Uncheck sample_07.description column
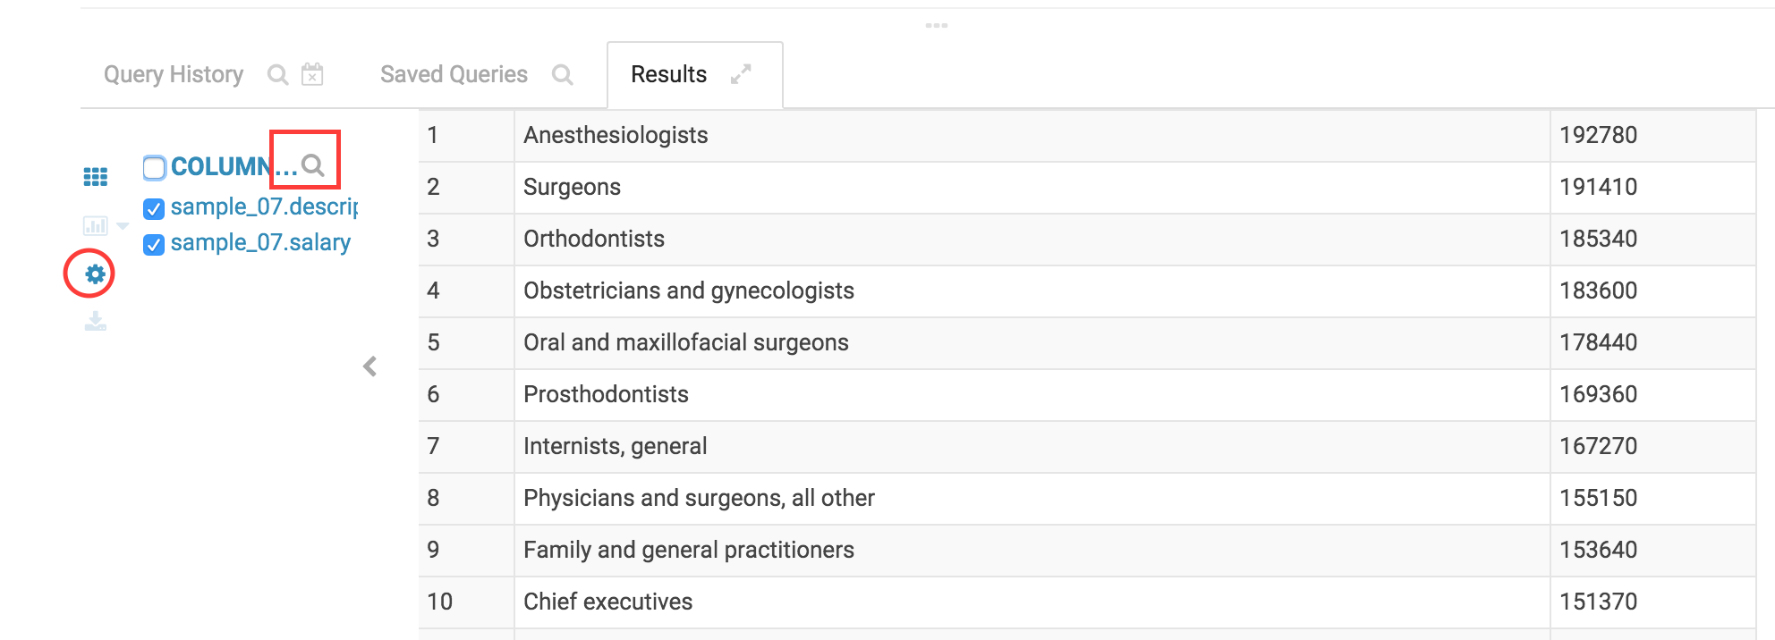Screen dimensions: 1775x640 point(154,208)
